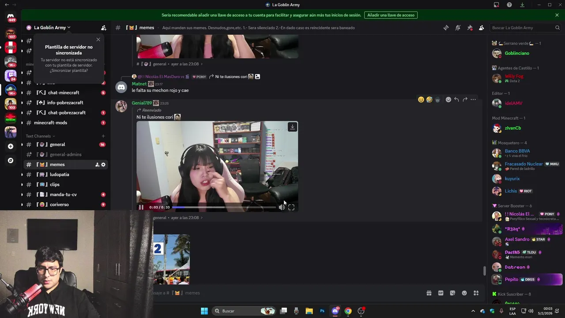The width and height of the screenshot is (565, 318).
Task: Open the sticker picker
Action: (452, 293)
